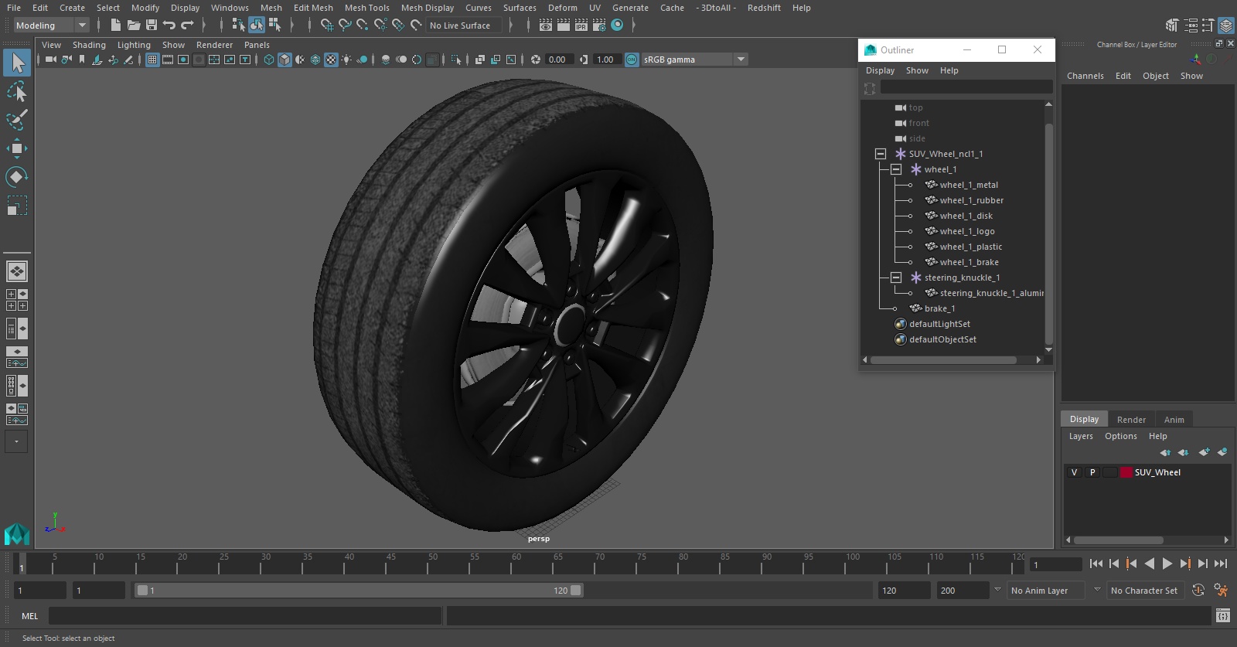Switch to the Render layer tab
The height and width of the screenshot is (647, 1237).
pyautogui.click(x=1131, y=420)
